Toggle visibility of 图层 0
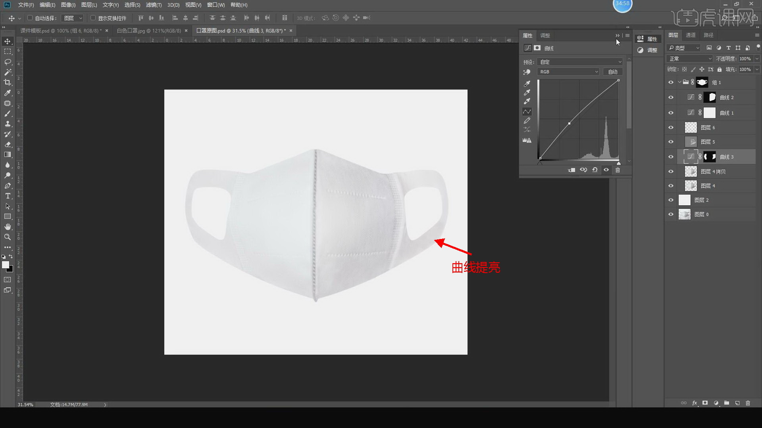Screen dimensions: 762x428 point(671,214)
